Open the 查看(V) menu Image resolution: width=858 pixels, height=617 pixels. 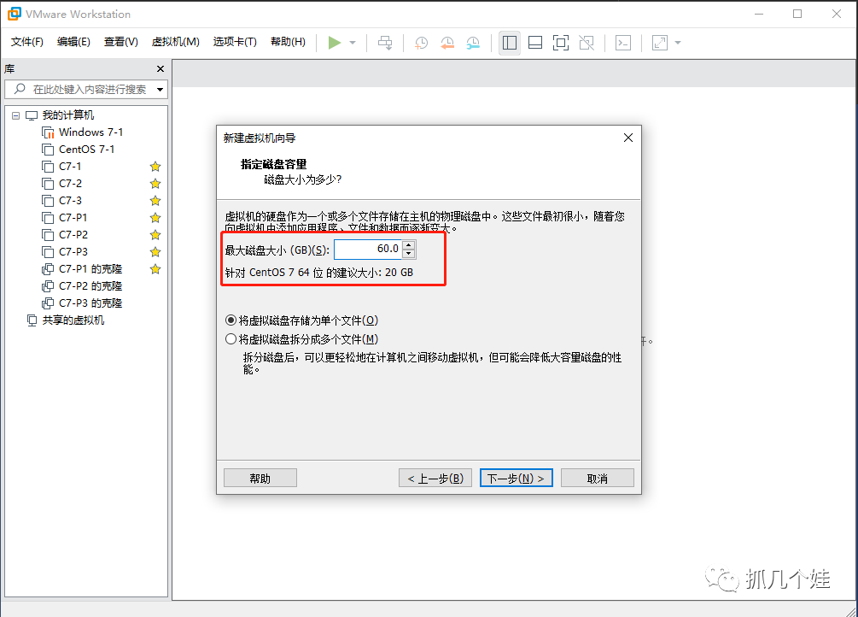(x=121, y=42)
